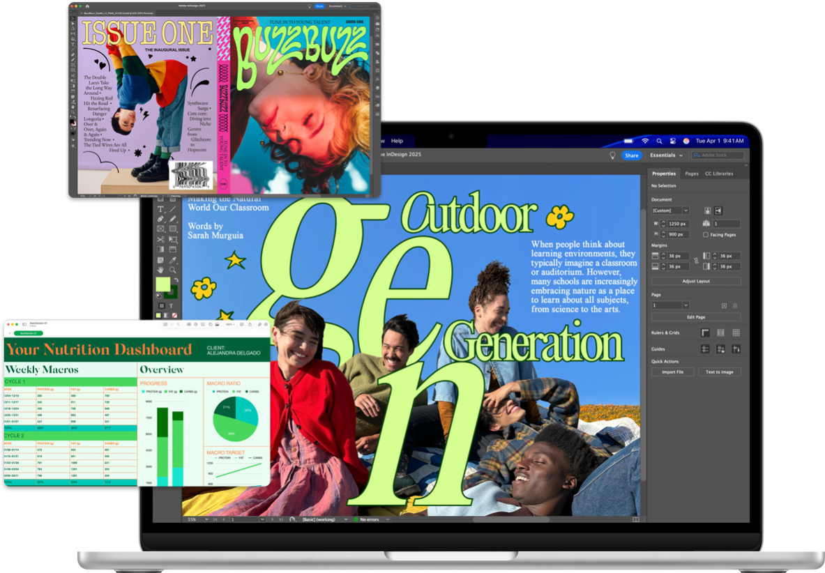Viewport: 825px width, 573px height.
Task: Select the Zoom magnifier tool
Action: click(x=172, y=270)
